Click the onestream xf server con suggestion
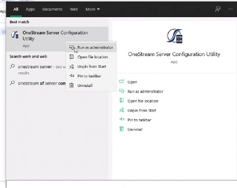 click(37, 83)
